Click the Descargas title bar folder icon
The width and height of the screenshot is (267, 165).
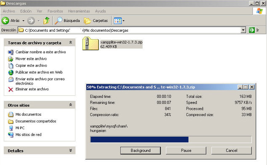3,3
